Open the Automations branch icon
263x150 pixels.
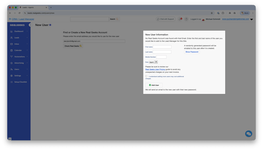[11, 57]
